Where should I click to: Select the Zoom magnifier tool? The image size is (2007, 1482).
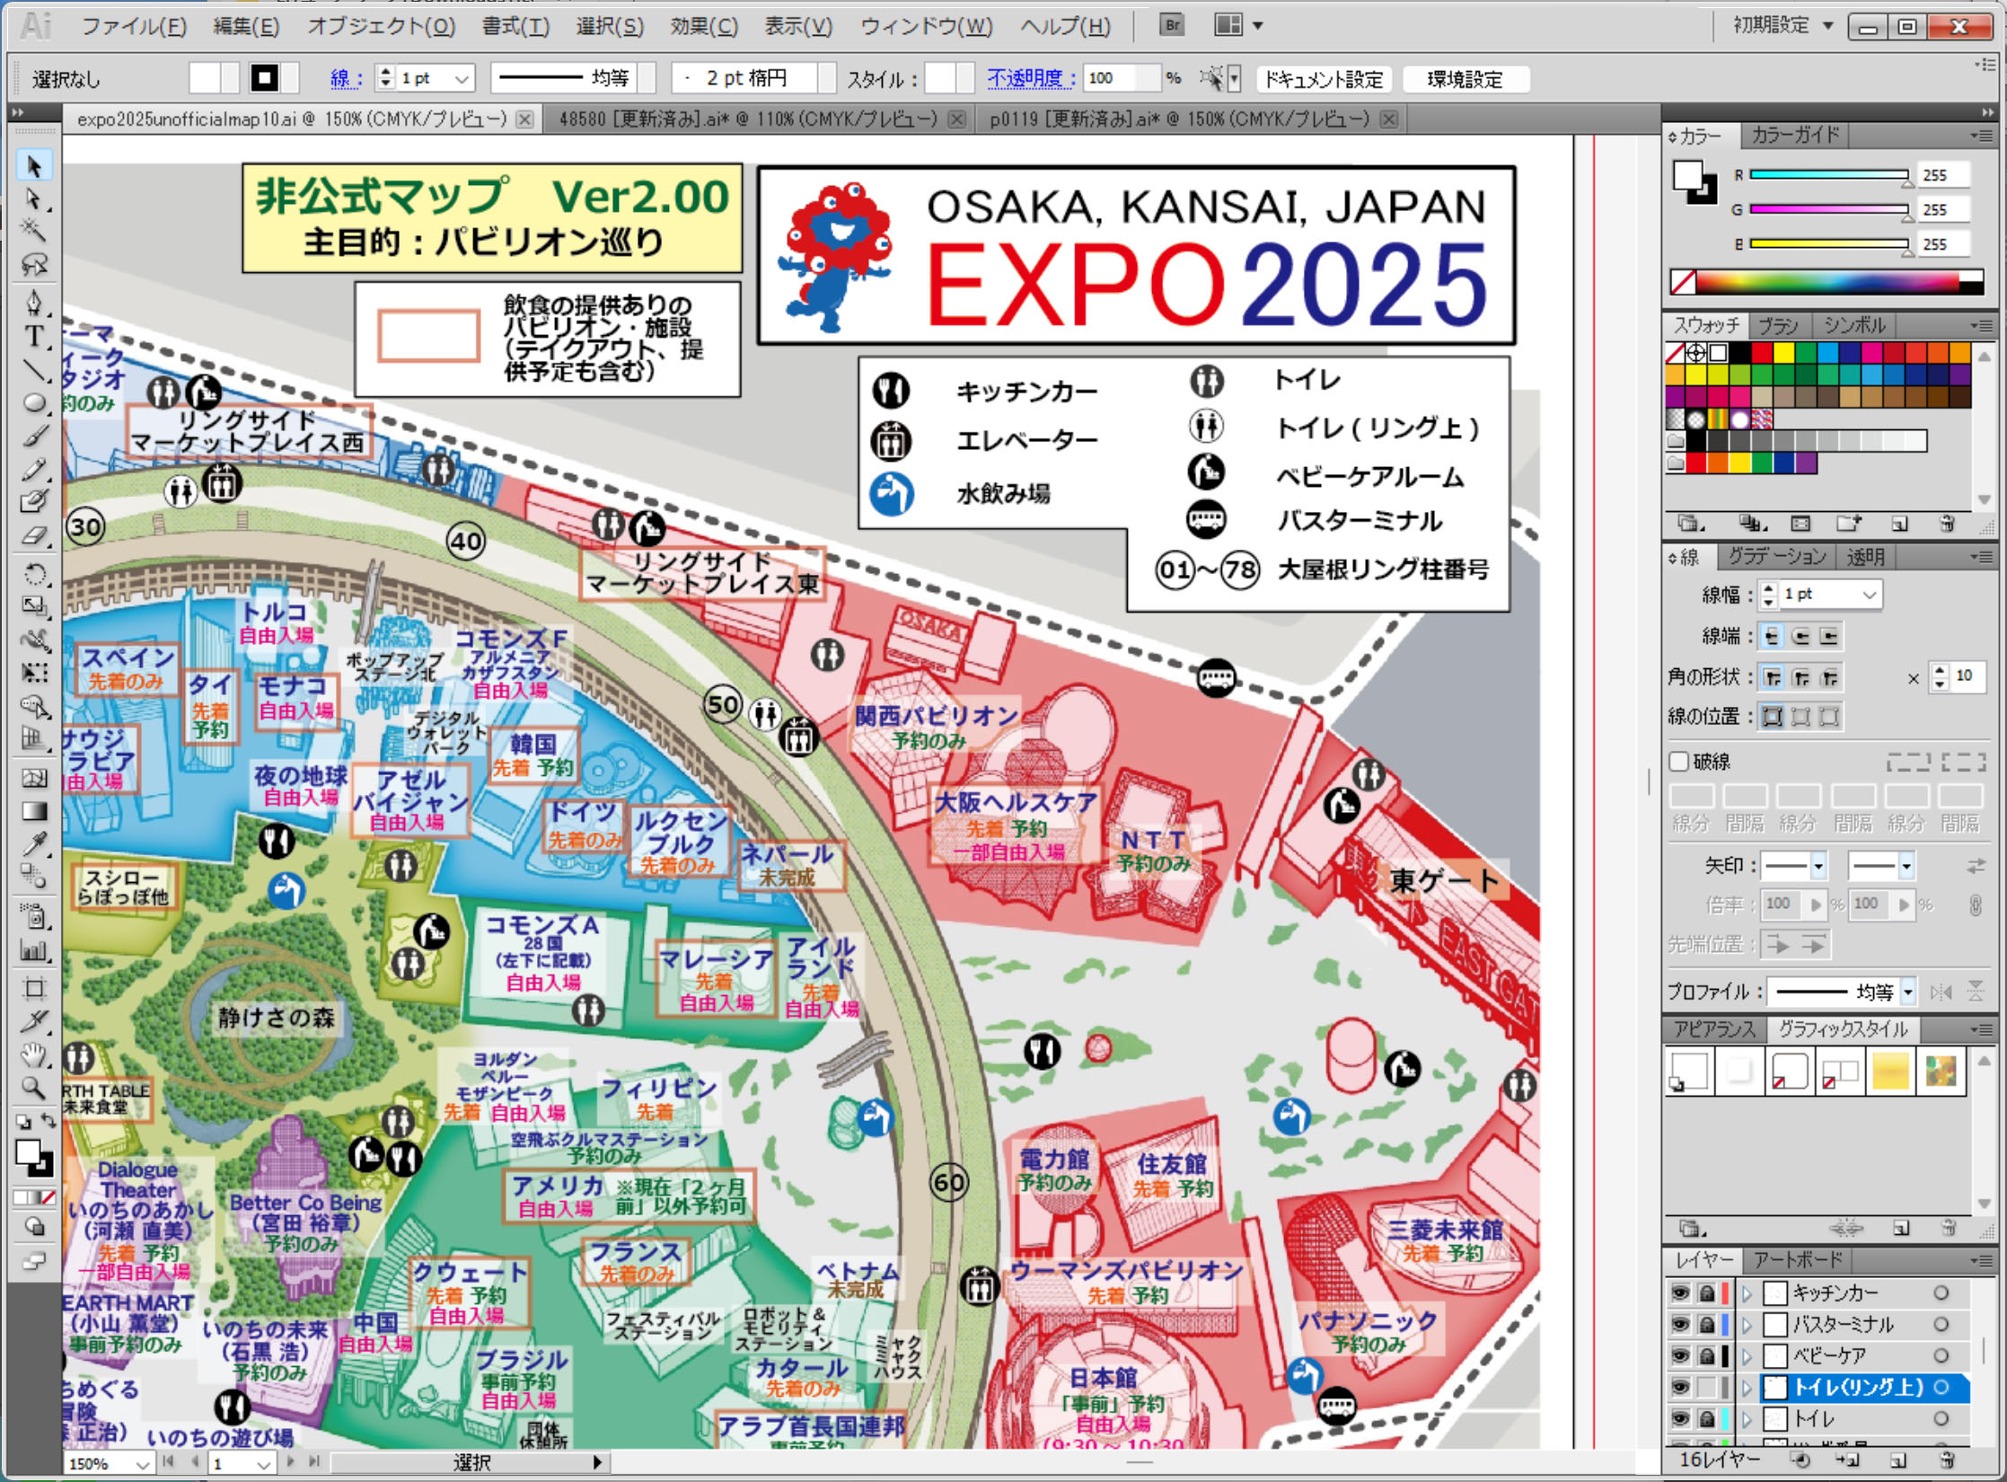pyautogui.click(x=34, y=1089)
